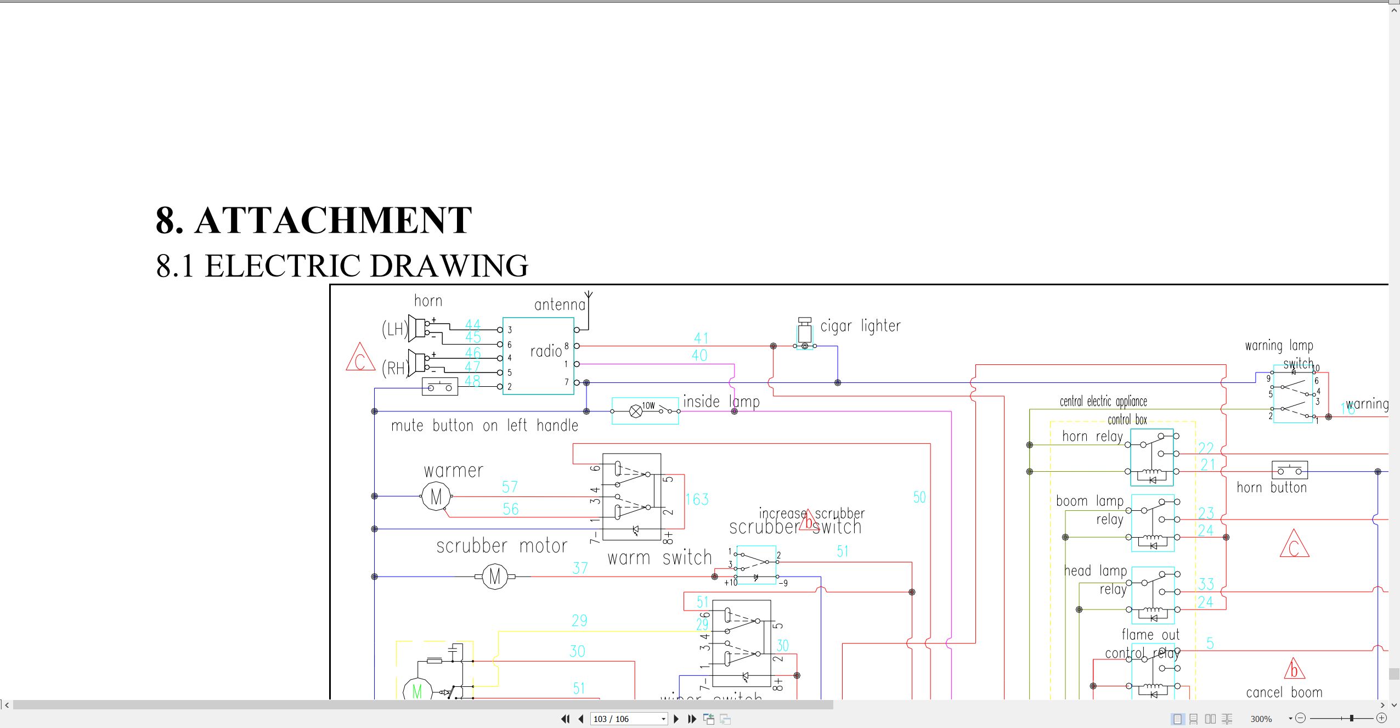The height and width of the screenshot is (728, 1400).
Task: Click the '8.1 ELECTRIC DRAWING' heading
Action: coord(342,266)
